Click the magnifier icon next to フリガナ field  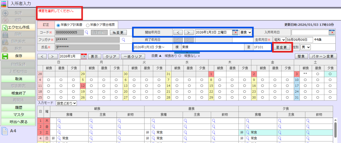(123, 39)
